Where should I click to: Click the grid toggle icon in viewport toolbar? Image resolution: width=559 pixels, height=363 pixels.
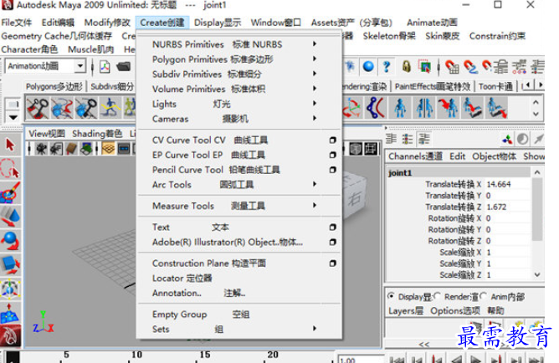point(108,149)
